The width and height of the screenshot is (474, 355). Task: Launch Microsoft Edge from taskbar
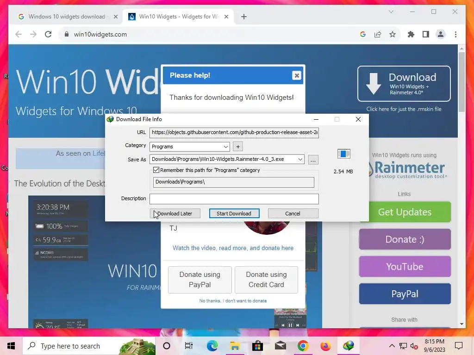212,346
